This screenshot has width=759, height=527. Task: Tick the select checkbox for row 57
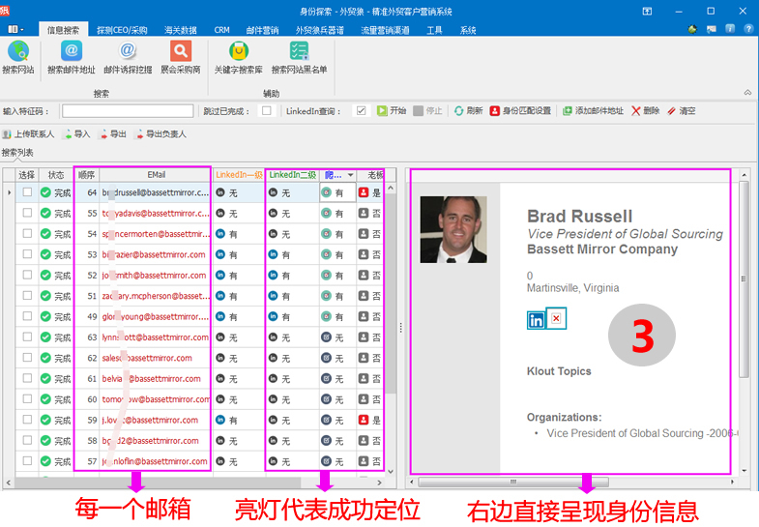[27, 460]
